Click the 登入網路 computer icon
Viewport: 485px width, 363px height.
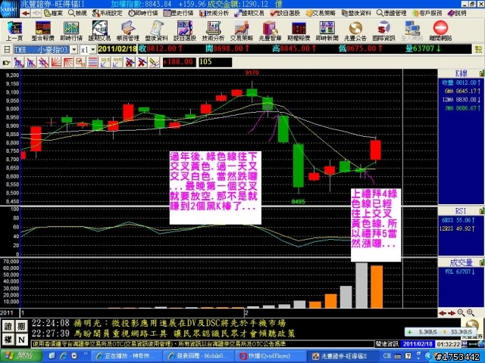(x=412, y=31)
